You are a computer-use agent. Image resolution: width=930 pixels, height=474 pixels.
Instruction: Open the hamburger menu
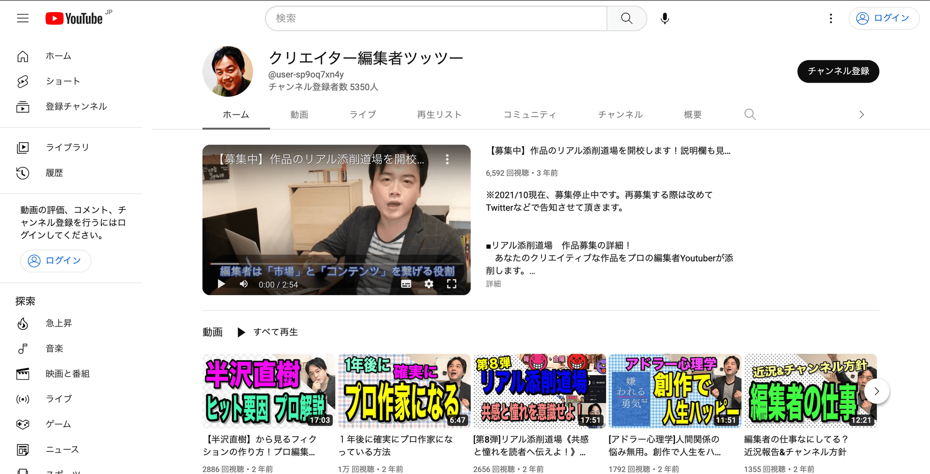(x=23, y=18)
